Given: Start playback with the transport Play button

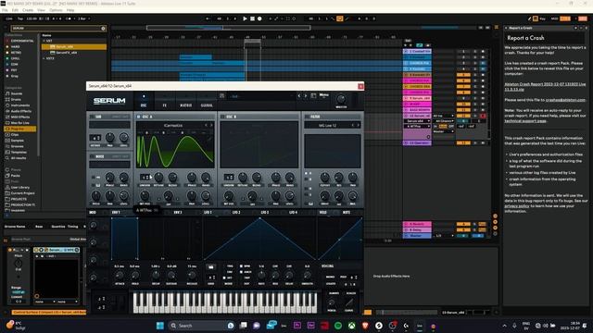Looking at the screenshot, I should [245, 18].
